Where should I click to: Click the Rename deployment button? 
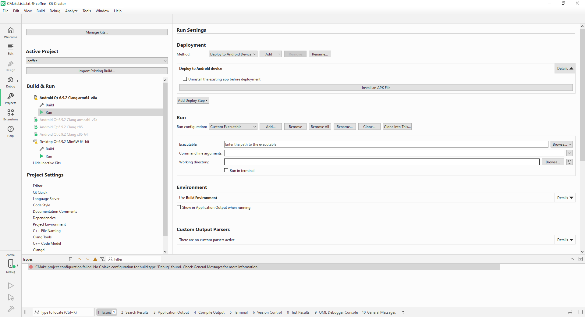[320, 54]
